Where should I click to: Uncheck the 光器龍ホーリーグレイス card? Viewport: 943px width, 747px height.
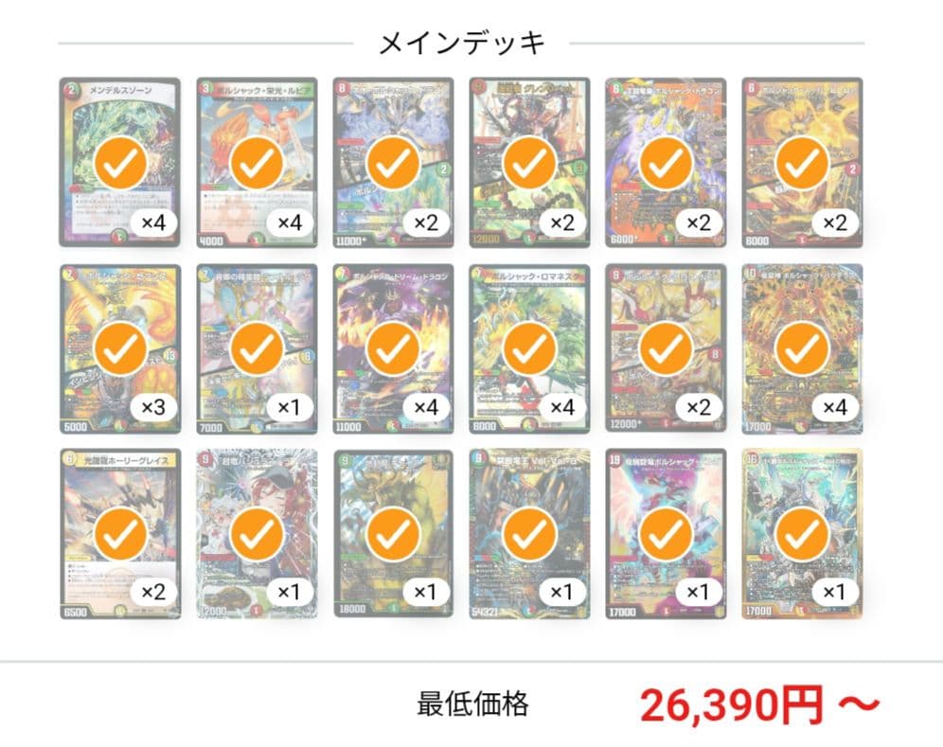point(121,533)
